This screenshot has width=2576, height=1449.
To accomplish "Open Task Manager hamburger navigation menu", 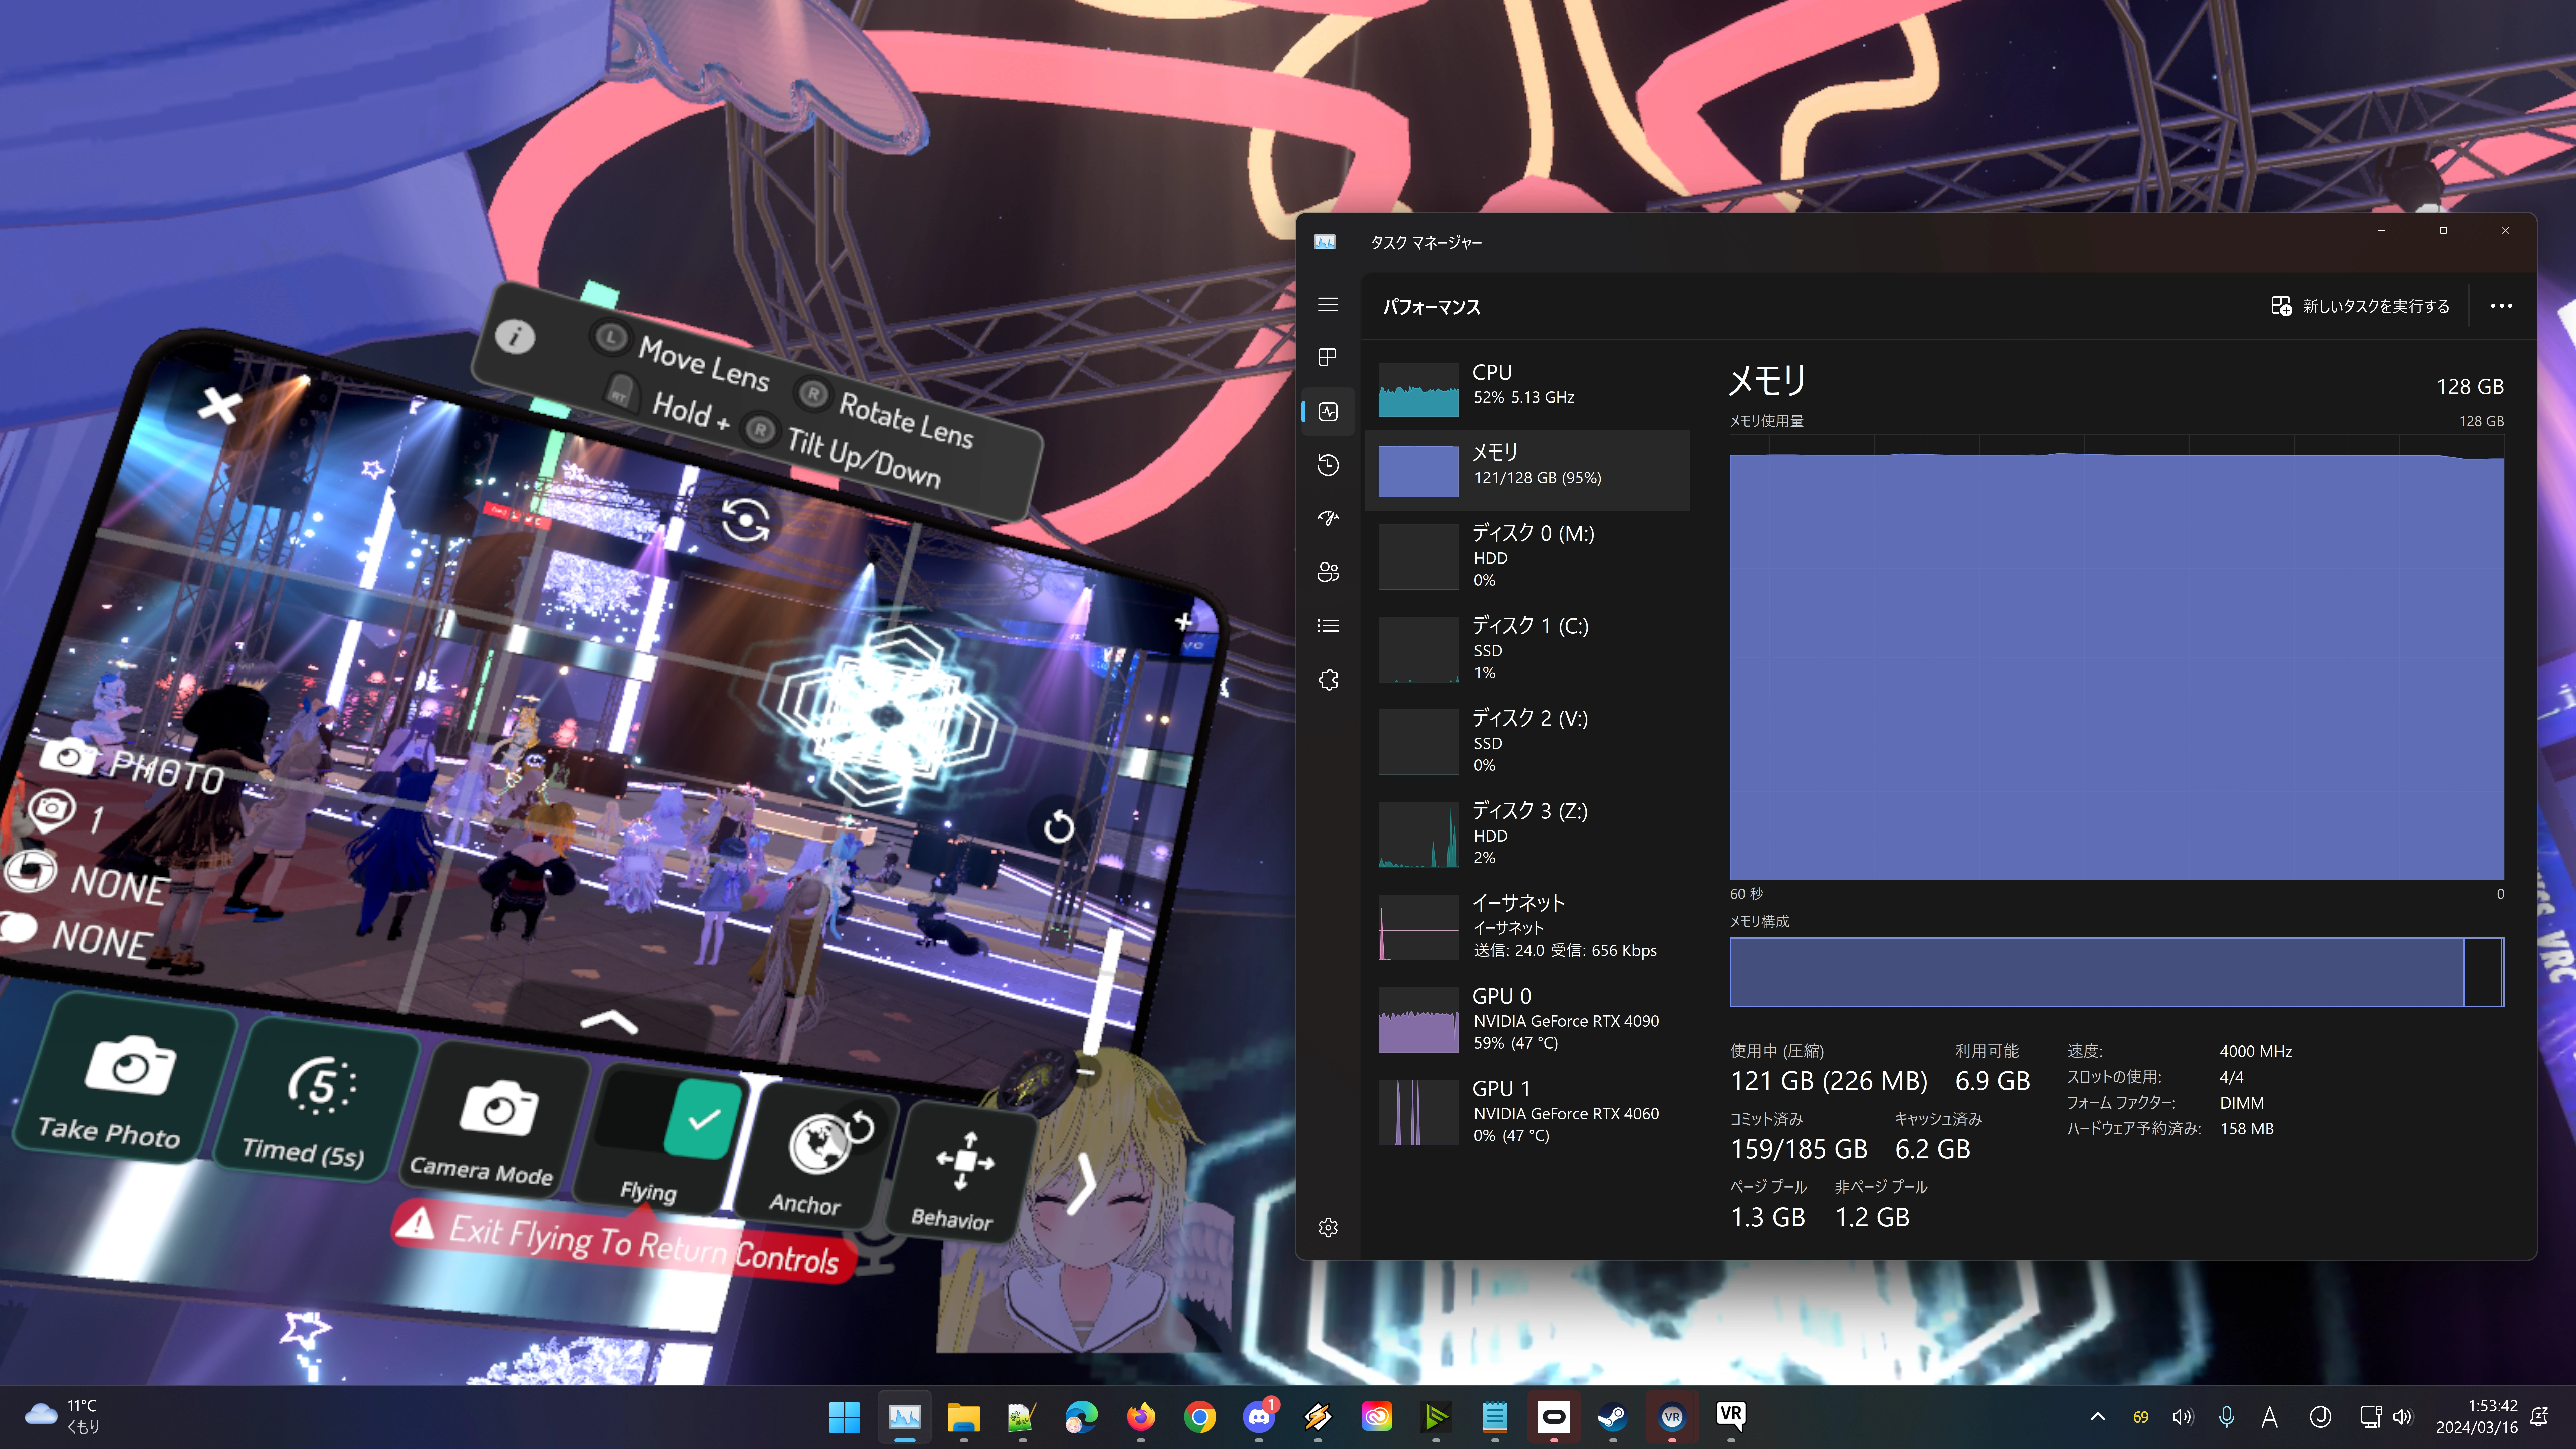I will 1328,304.
